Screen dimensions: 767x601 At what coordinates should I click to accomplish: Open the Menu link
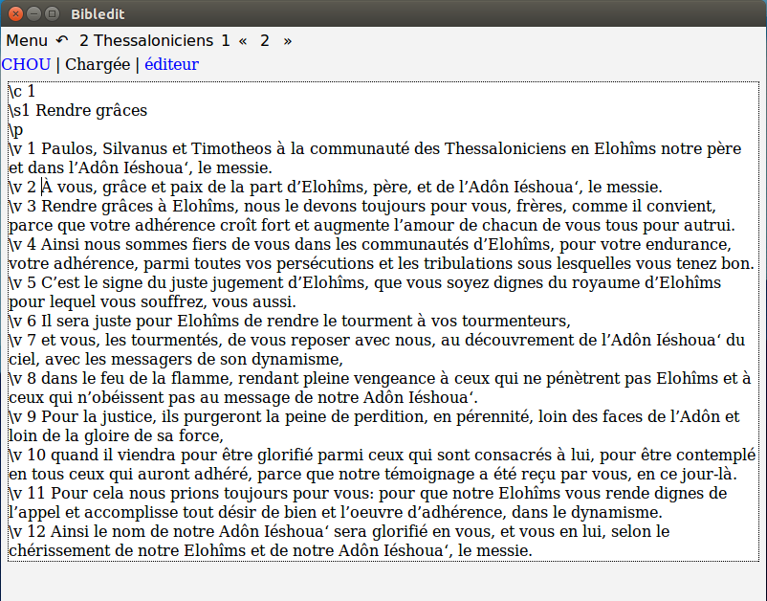(27, 40)
